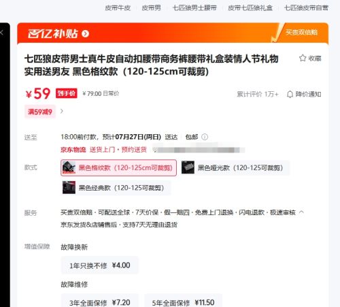Choose 1年只换不修 ¥4.00 protection
Viewport: 340px width, 307px height.
(x=100, y=265)
